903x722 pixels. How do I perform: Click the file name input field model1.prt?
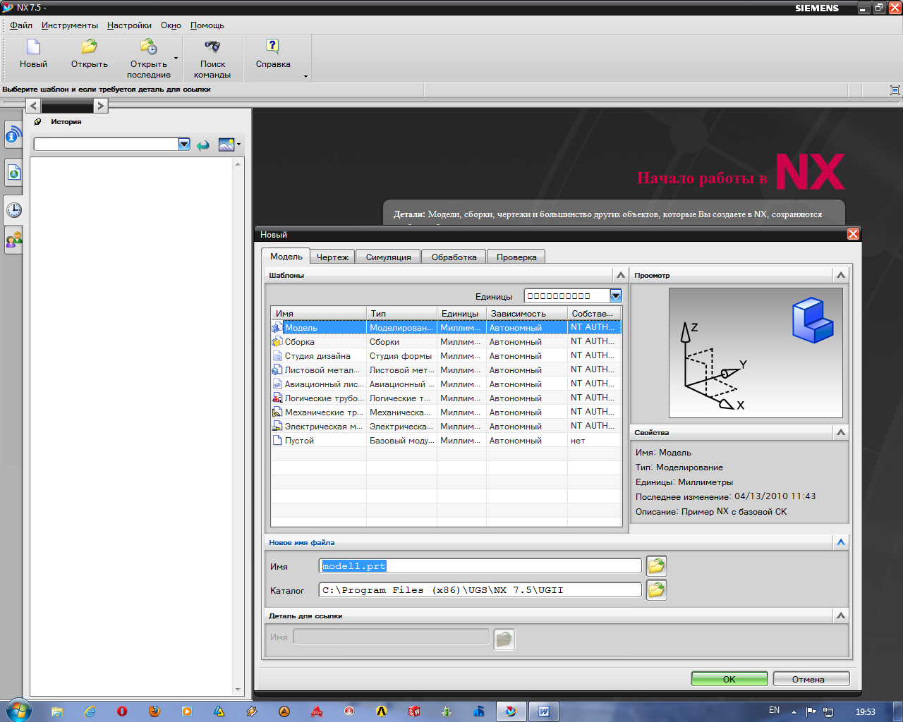point(480,566)
